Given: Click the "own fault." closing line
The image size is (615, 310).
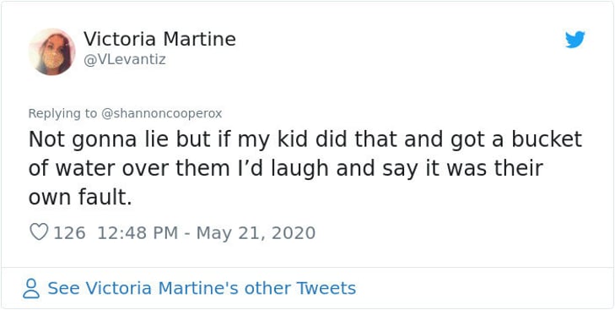Looking at the screenshot, I should [80, 198].
